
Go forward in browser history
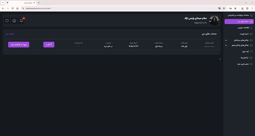point(8,8)
